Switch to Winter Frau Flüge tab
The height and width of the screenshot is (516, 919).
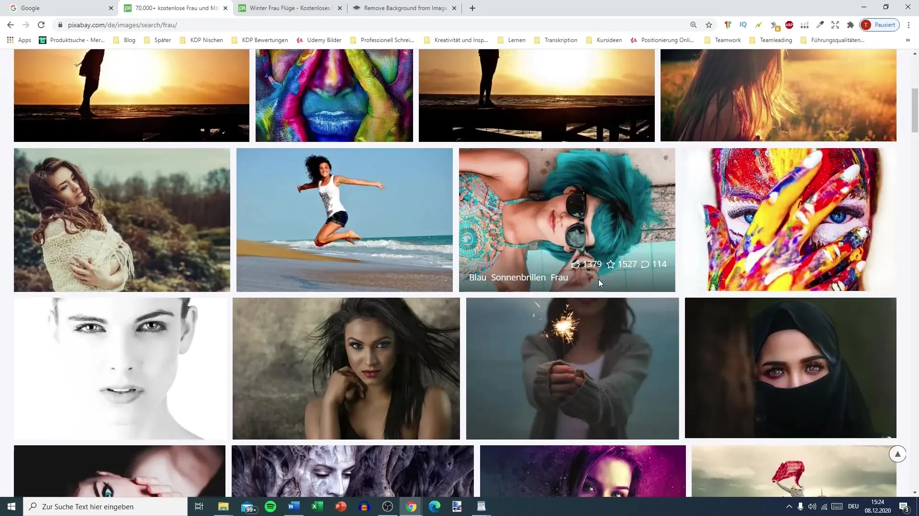[x=290, y=8]
